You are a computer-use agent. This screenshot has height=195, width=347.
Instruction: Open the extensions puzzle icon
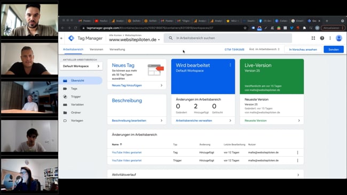(x=304, y=28)
